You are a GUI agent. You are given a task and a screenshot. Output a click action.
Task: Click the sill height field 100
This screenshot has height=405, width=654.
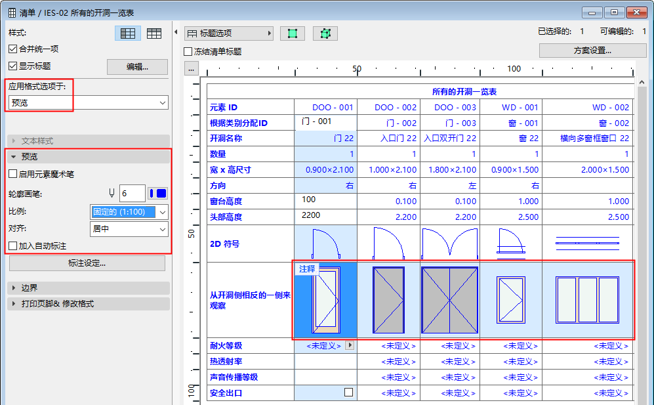pos(325,200)
